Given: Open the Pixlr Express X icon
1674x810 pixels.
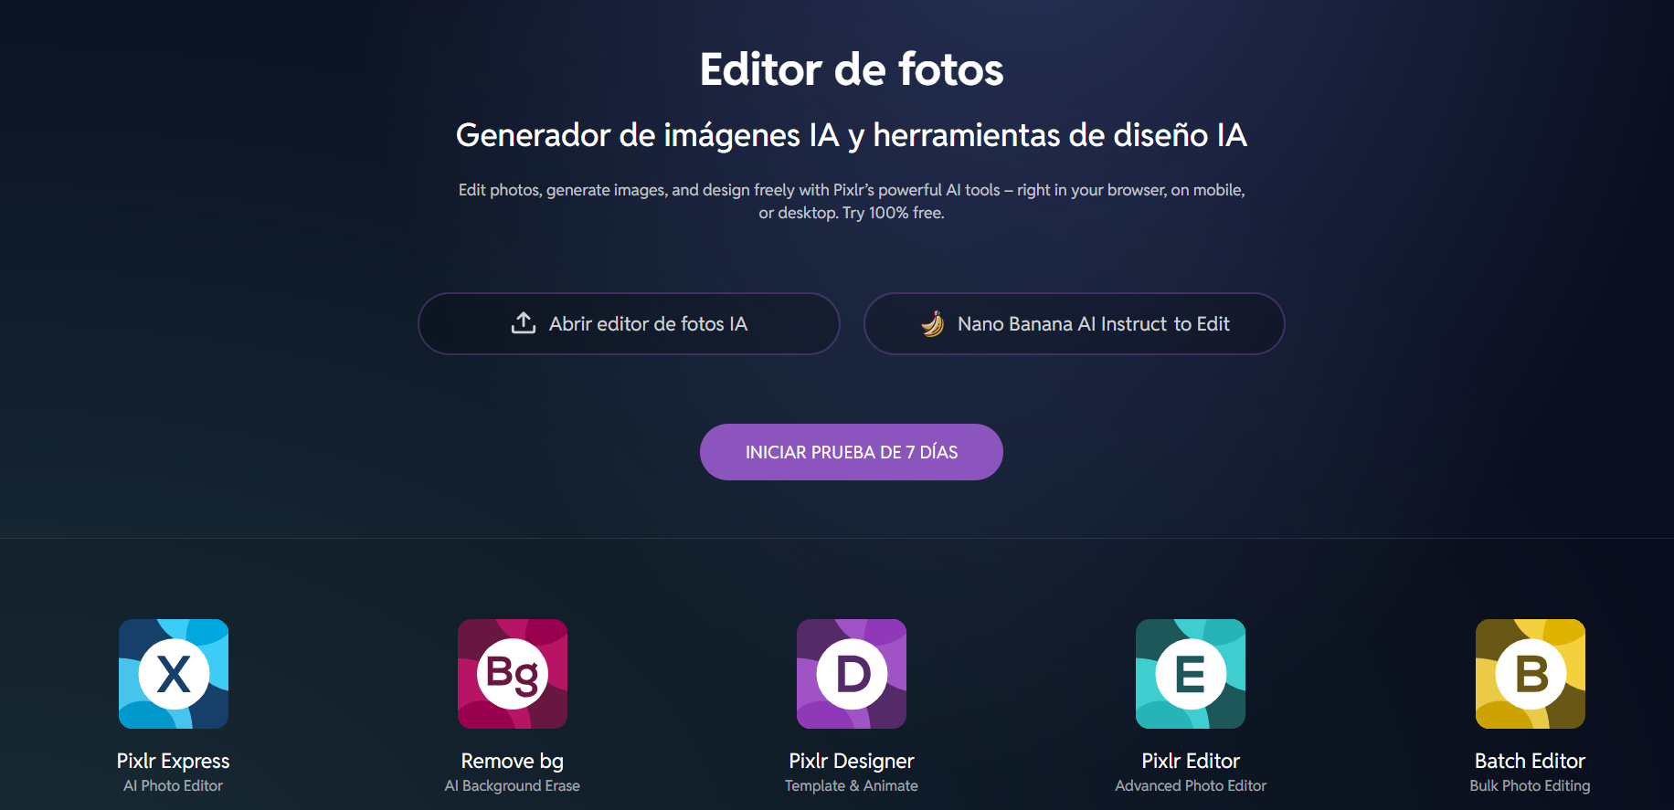Looking at the screenshot, I should (174, 674).
